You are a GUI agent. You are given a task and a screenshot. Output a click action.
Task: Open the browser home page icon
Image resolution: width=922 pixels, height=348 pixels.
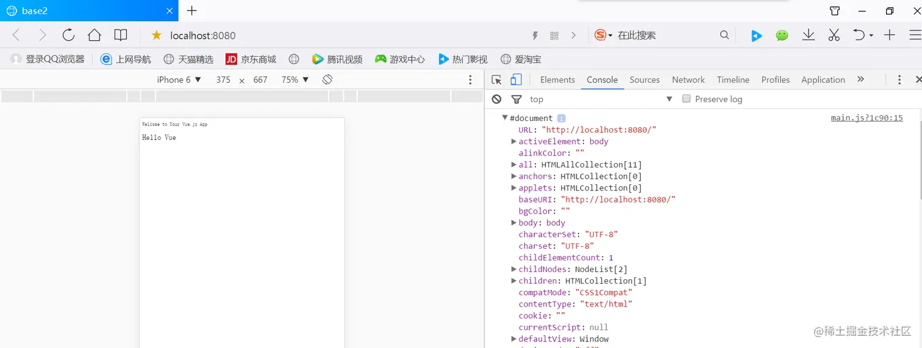[94, 35]
